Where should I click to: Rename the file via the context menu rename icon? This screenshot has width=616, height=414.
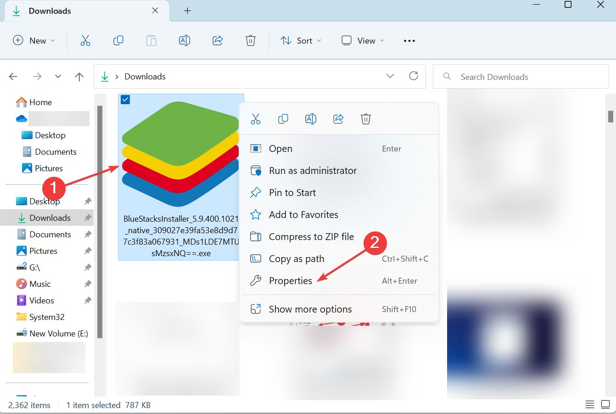[311, 119]
